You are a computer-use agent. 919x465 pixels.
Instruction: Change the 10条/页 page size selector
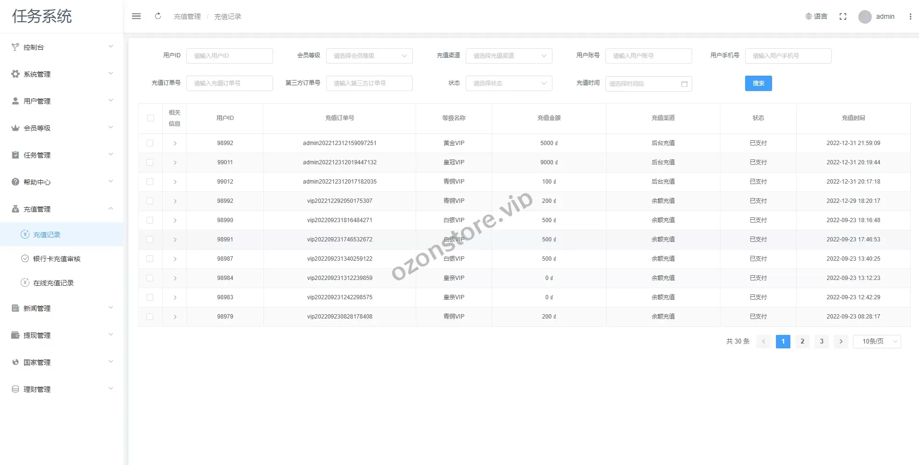877,341
